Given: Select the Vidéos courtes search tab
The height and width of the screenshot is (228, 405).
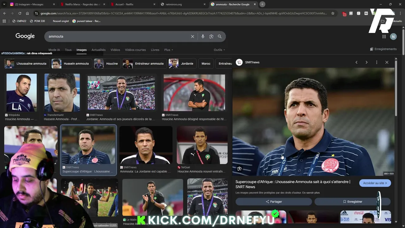Looking at the screenshot, I should (x=135, y=50).
